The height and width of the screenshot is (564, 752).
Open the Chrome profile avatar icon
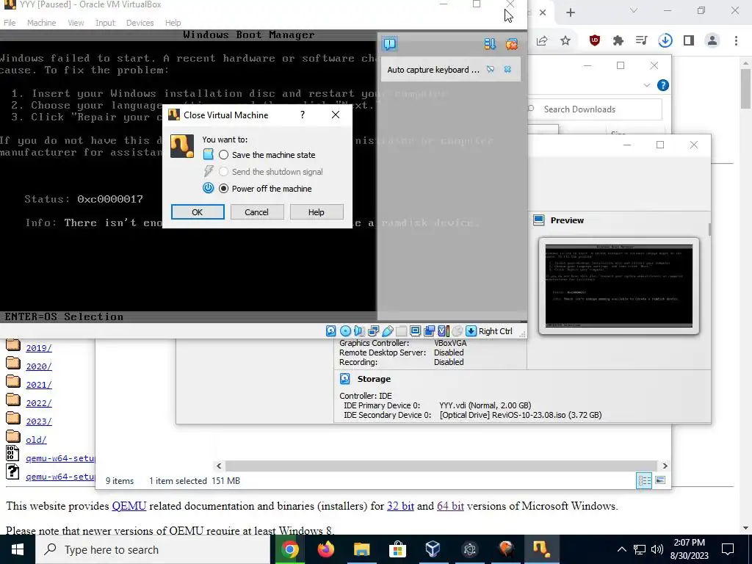712,40
